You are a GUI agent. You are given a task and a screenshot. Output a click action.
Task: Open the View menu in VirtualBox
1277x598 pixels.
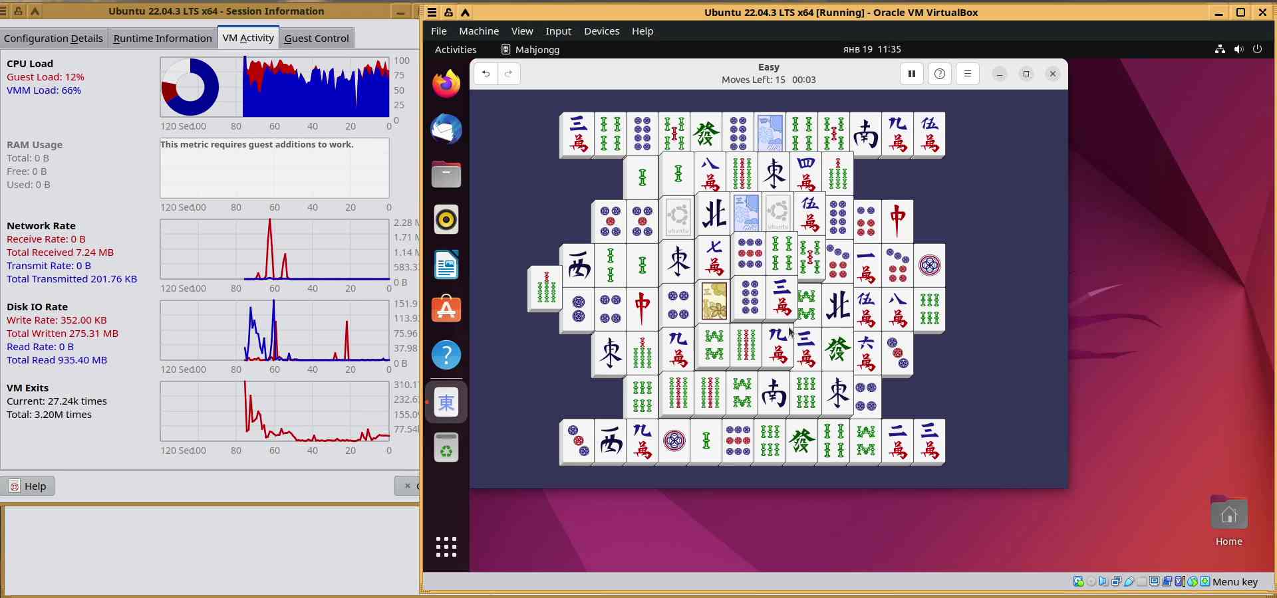522,31
